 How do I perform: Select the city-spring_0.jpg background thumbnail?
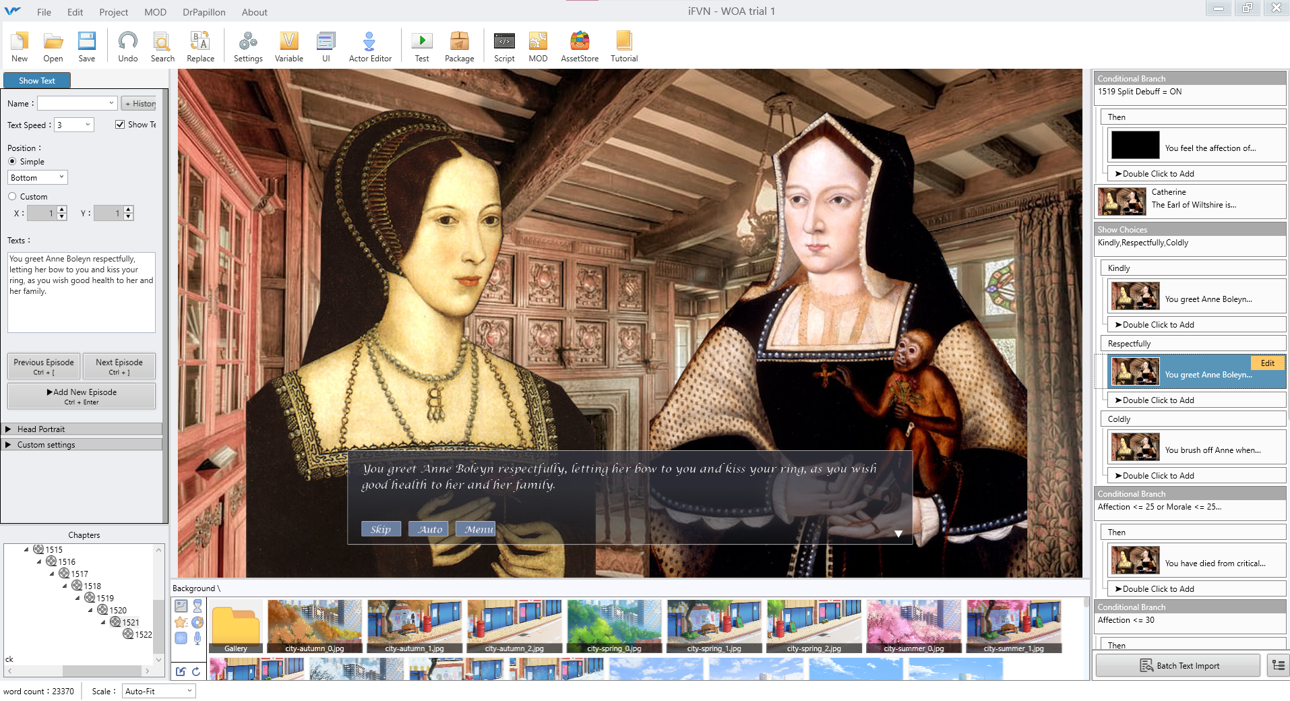coord(615,626)
